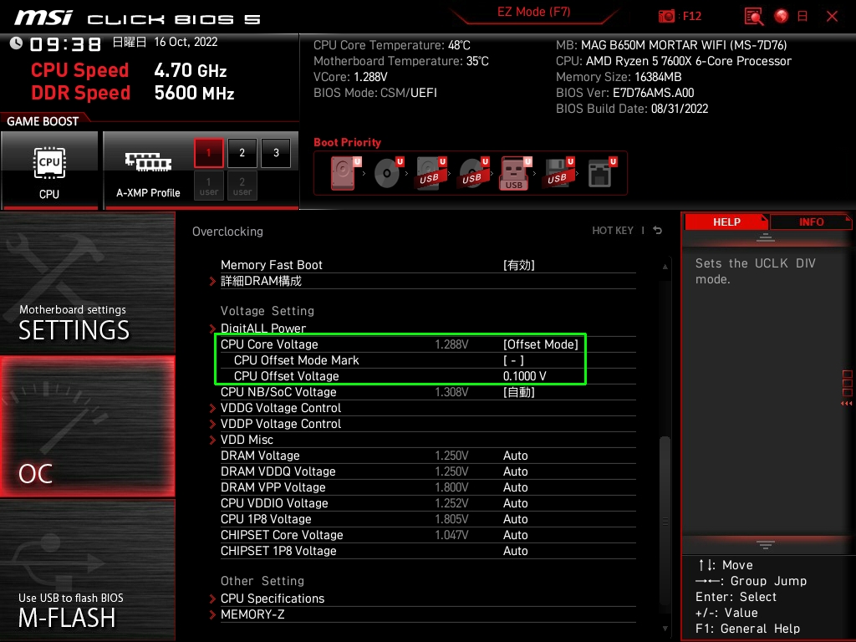Close the BIOS with the X icon
Image resolution: width=856 pixels, height=642 pixels.
pyautogui.click(x=832, y=17)
